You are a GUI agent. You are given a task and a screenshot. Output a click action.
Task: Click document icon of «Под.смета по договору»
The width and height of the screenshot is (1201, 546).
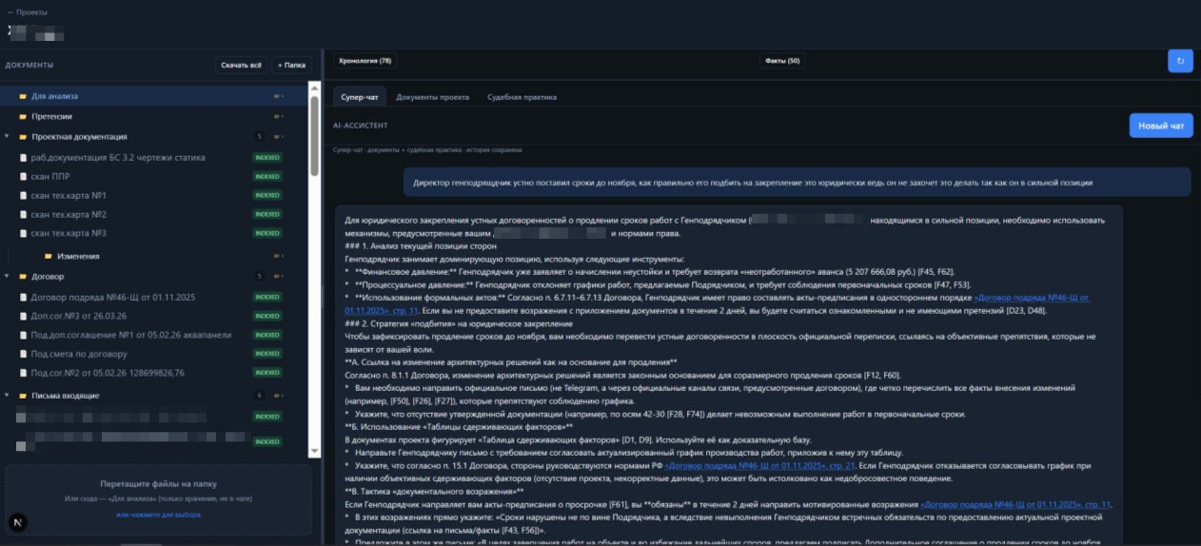click(23, 353)
